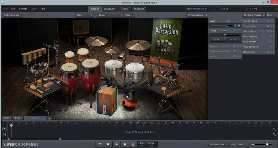Adjust the Level slider knob

pyautogui.click(x=227, y=26)
